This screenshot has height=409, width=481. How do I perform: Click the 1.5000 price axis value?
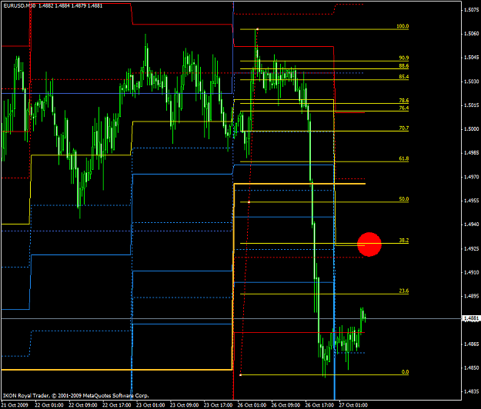pos(471,129)
